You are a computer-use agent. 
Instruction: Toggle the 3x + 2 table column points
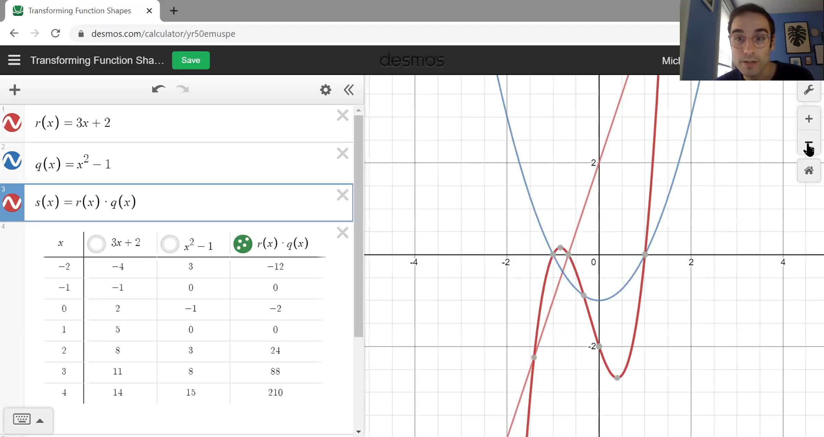tap(96, 244)
